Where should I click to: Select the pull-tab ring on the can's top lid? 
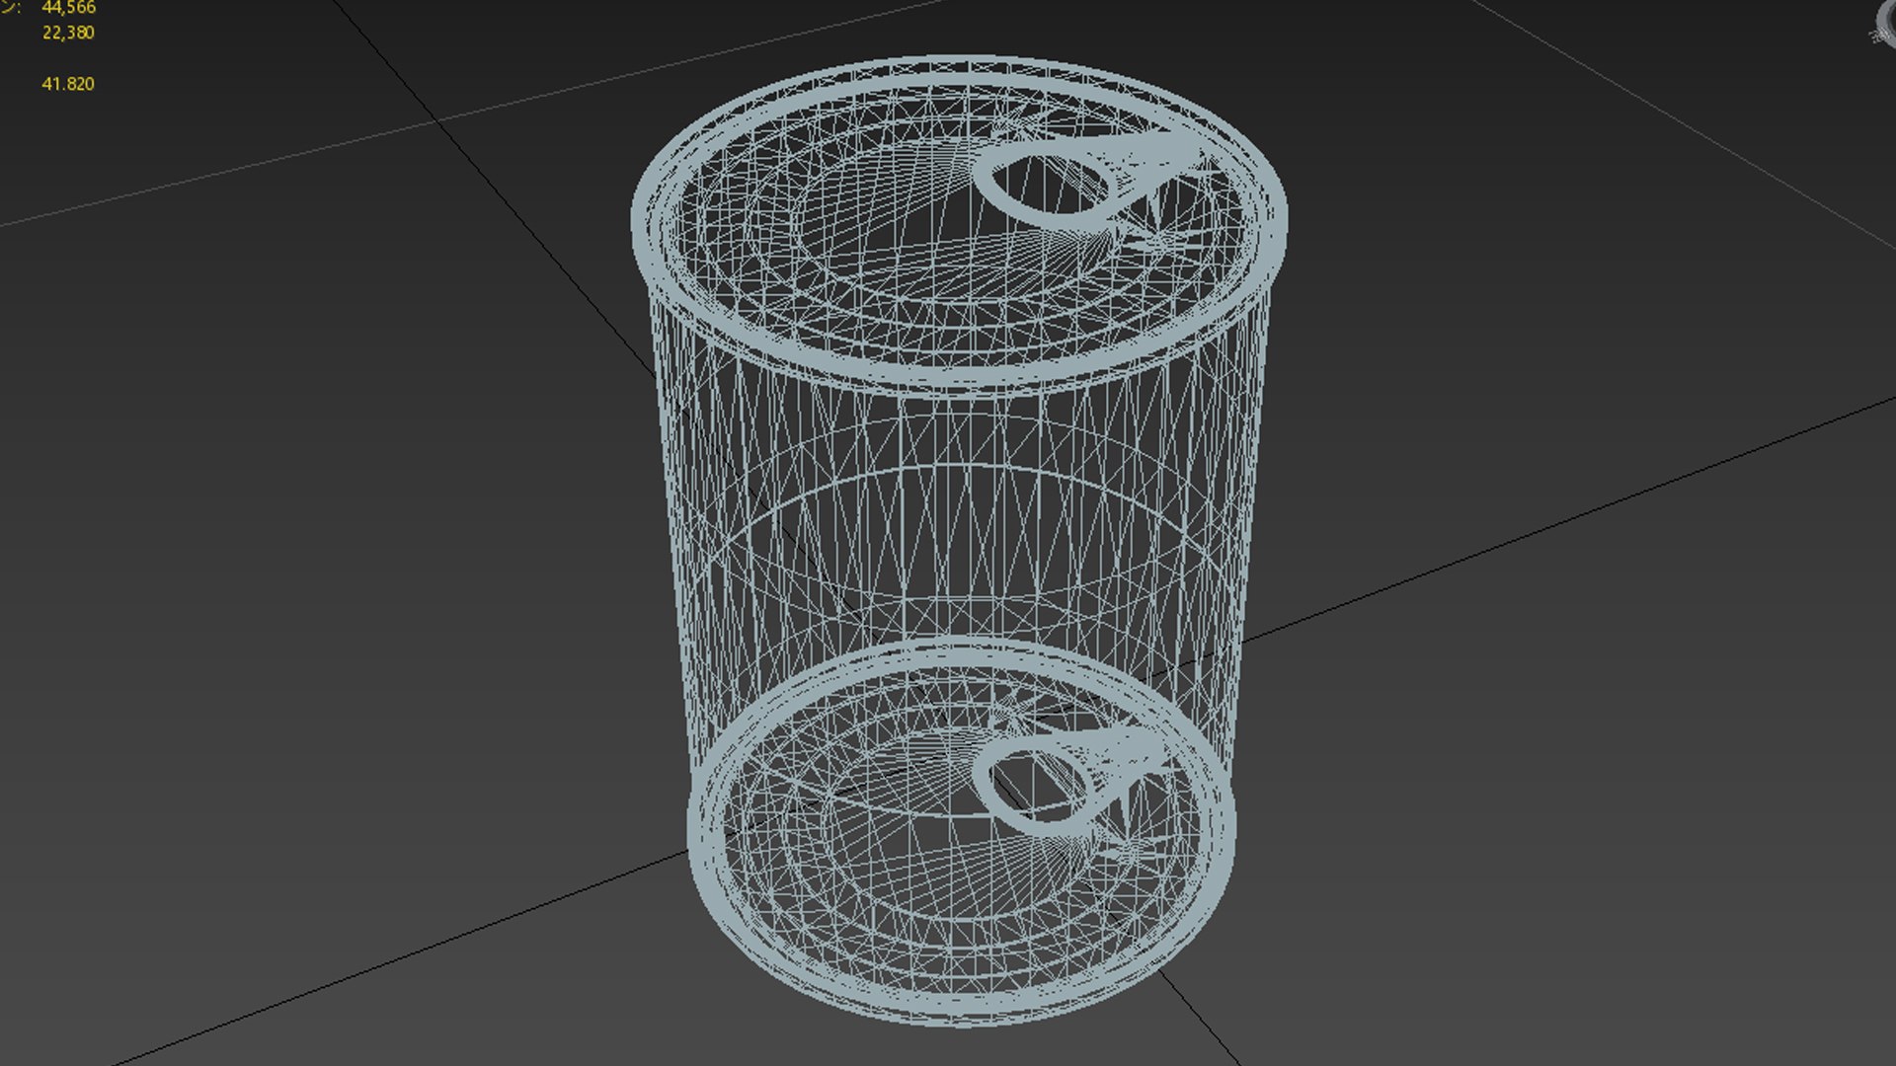click(1091, 181)
